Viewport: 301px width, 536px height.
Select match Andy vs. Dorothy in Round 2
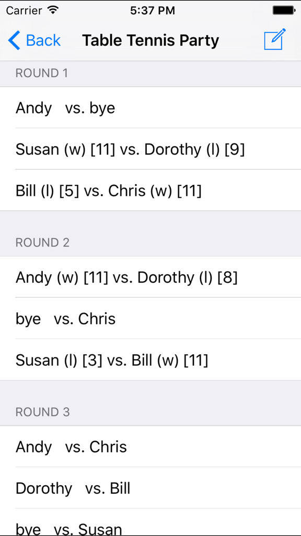(150, 277)
